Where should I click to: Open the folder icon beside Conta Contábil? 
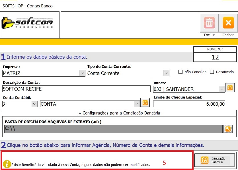pyautogui.click(x=145, y=103)
